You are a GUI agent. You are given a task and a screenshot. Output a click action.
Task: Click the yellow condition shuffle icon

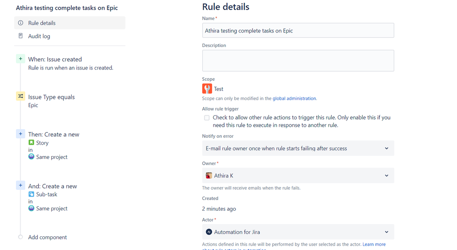[21, 96]
